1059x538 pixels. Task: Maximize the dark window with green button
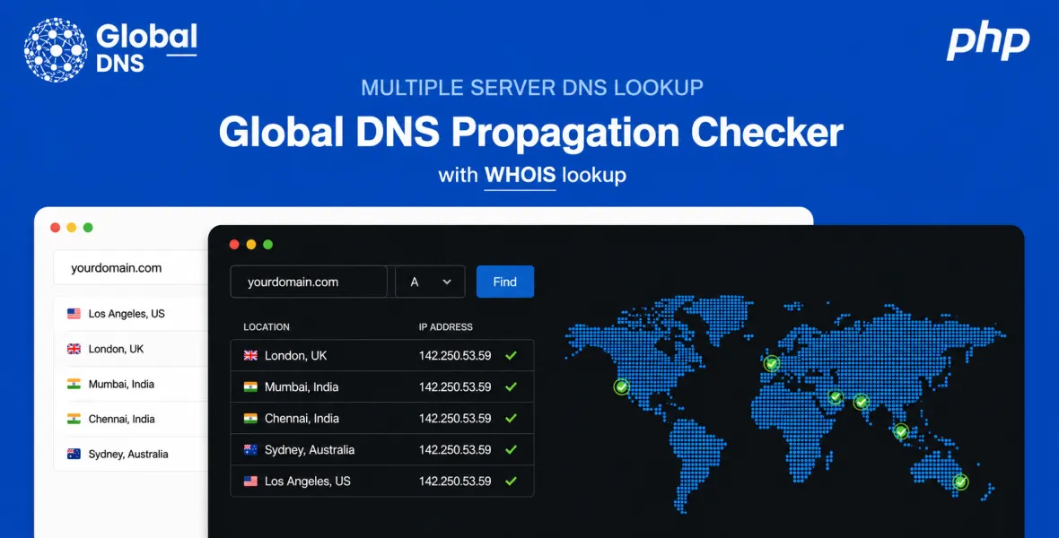pyautogui.click(x=268, y=245)
